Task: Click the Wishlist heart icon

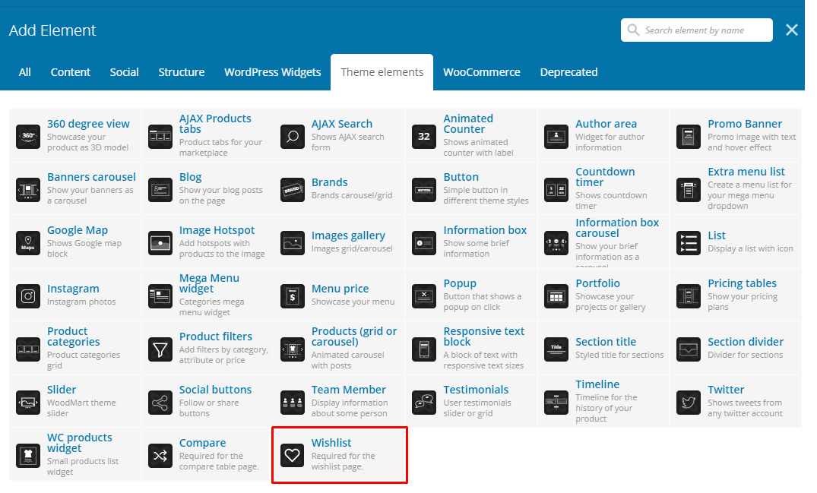Action: [x=293, y=456]
